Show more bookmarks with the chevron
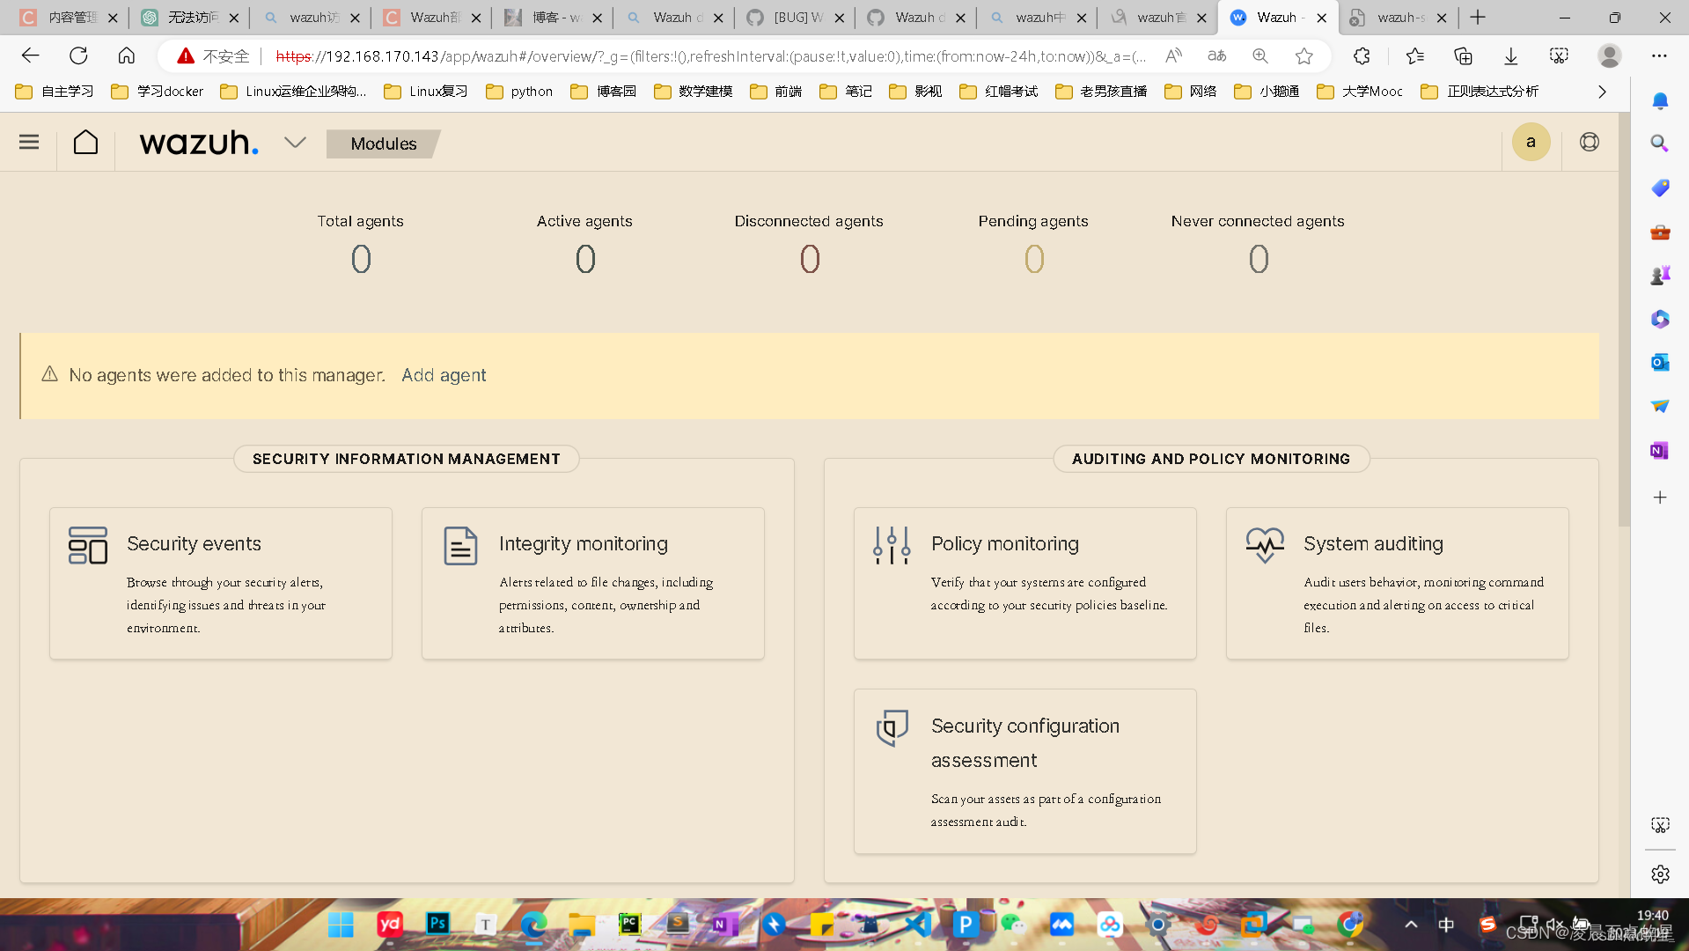 pos(1602,92)
